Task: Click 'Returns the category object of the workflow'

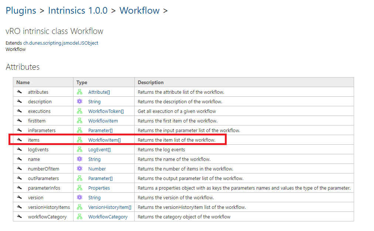Action: pyautogui.click(x=184, y=217)
